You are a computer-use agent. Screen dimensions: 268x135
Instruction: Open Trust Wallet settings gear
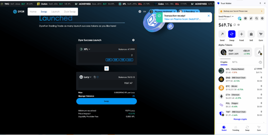[262, 18]
